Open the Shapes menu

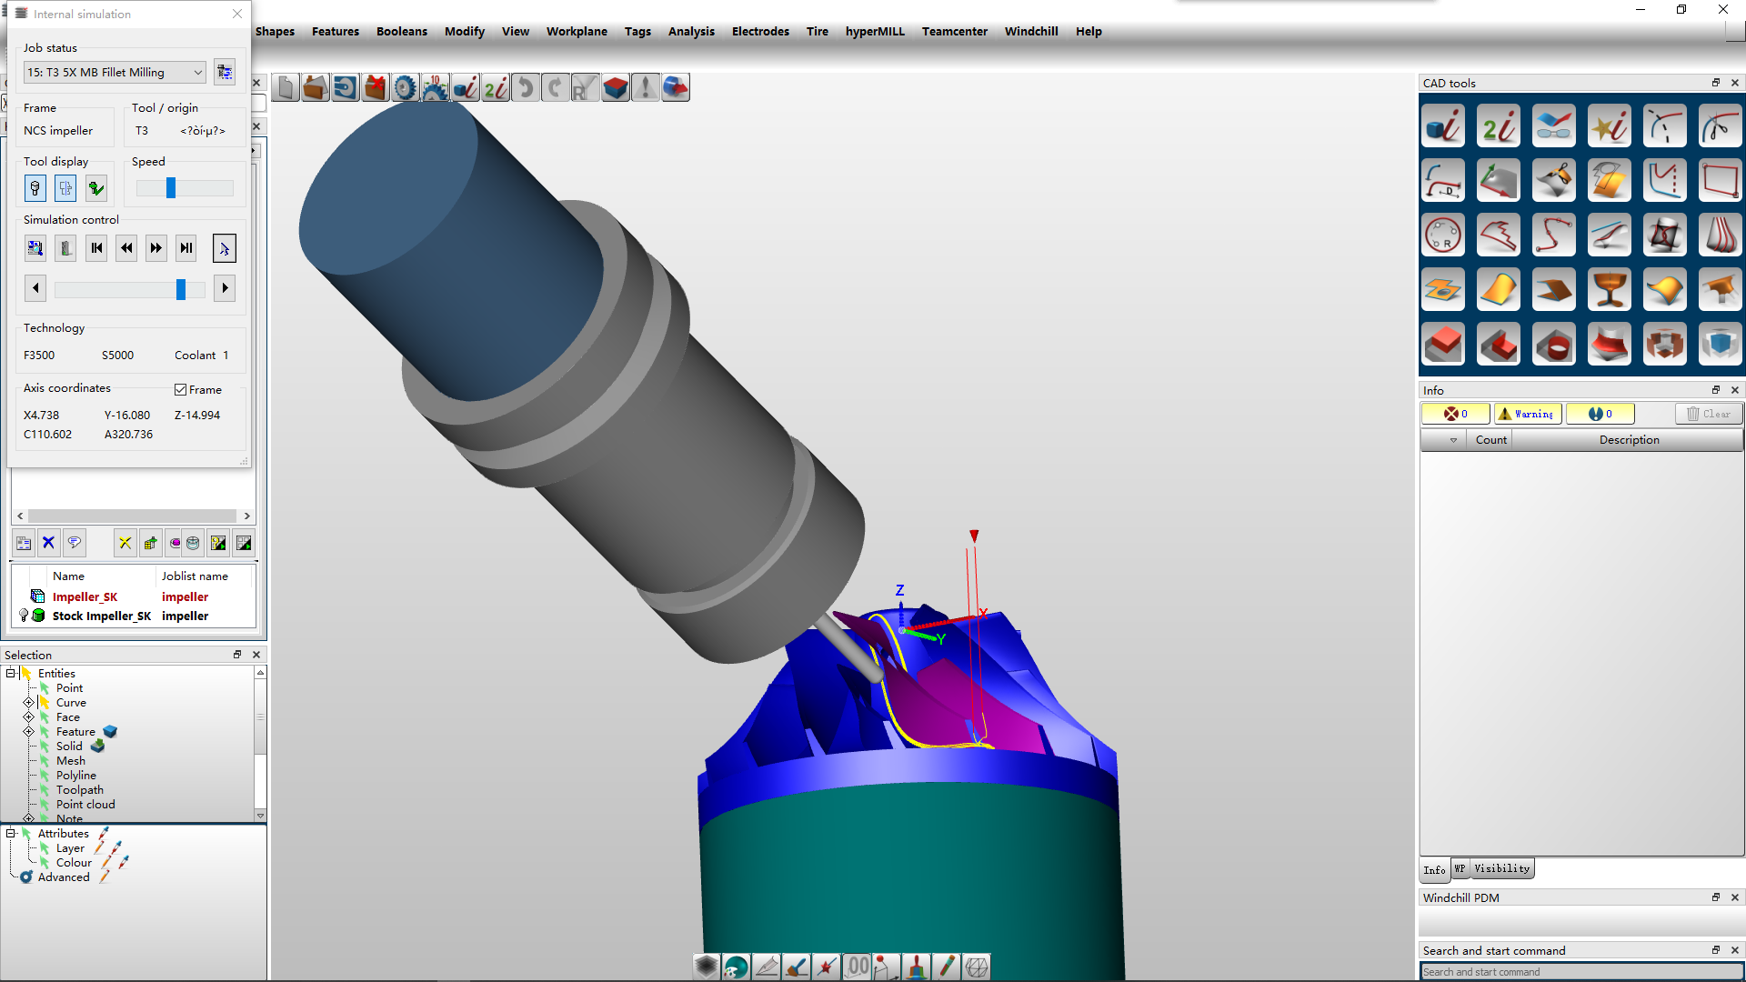coord(275,31)
